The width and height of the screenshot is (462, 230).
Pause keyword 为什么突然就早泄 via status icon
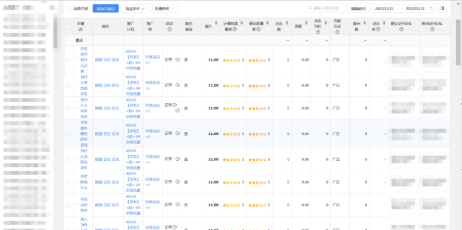(177, 85)
